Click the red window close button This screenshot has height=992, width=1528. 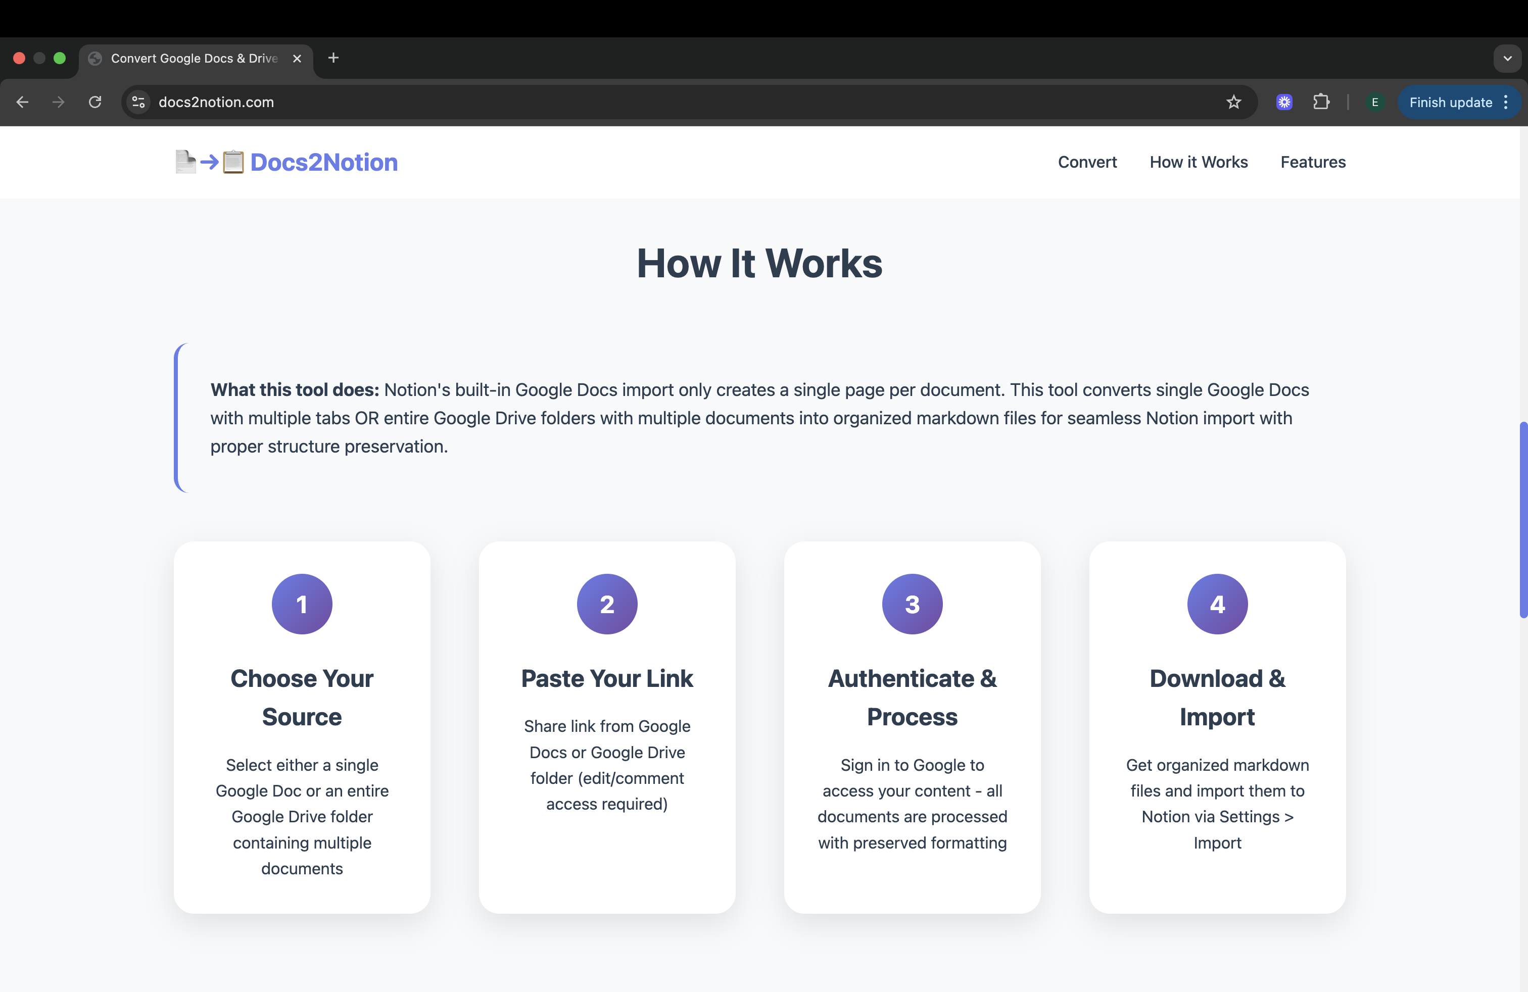(x=19, y=59)
